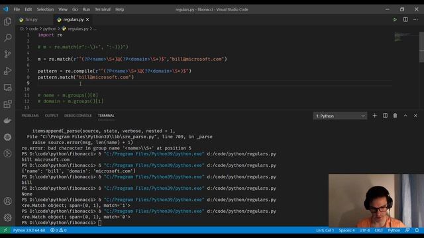Click the 'pattern.match("bill@microsoft.com")' line
Image resolution: width=424 pixels, height=238 pixels.
coord(85,77)
